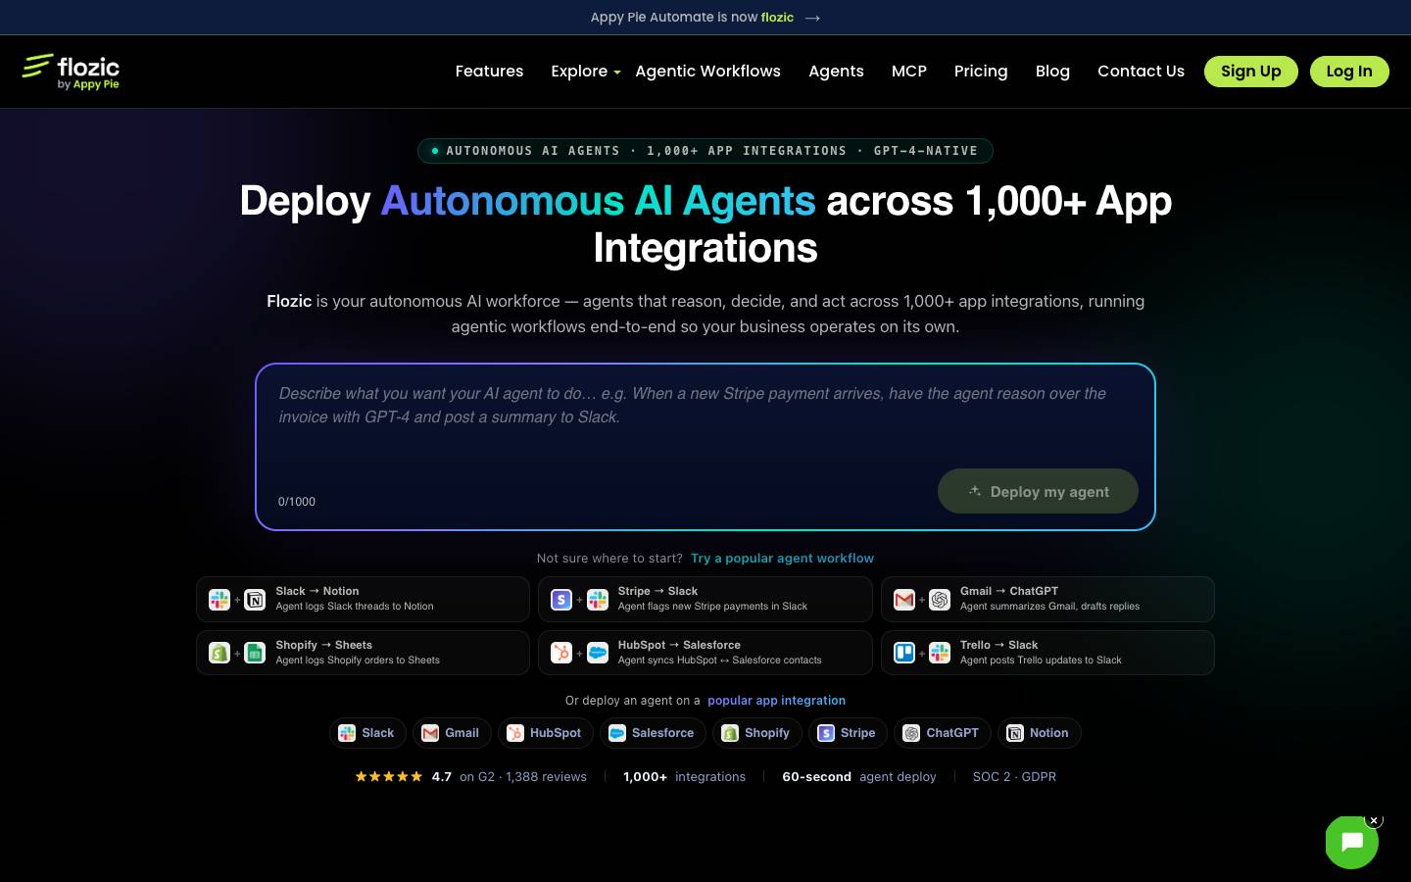
Task: Click the Deploy my agent button
Action: coord(1038,491)
